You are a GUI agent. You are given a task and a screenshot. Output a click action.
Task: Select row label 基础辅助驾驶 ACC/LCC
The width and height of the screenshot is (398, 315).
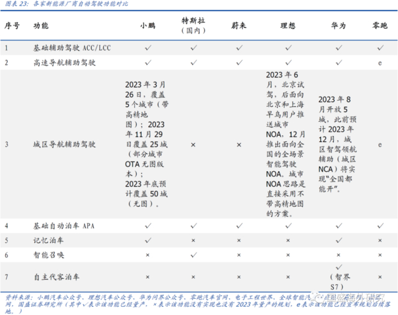pos(72,48)
